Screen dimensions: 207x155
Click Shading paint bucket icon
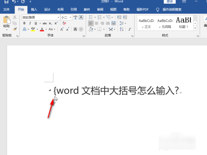pyautogui.click(x=91, y=29)
